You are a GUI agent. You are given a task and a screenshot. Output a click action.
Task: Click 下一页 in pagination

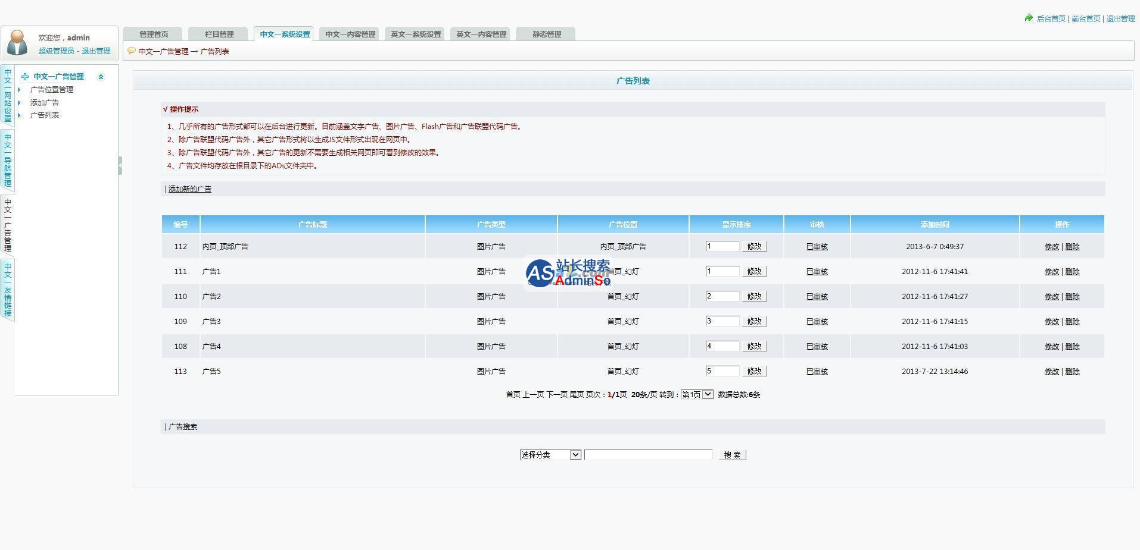557,395
